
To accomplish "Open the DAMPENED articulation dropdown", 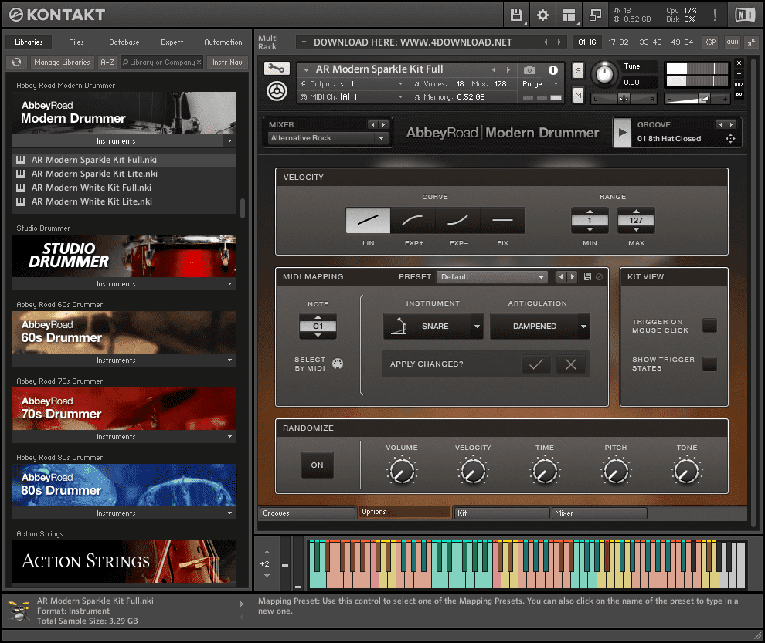I will (539, 326).
